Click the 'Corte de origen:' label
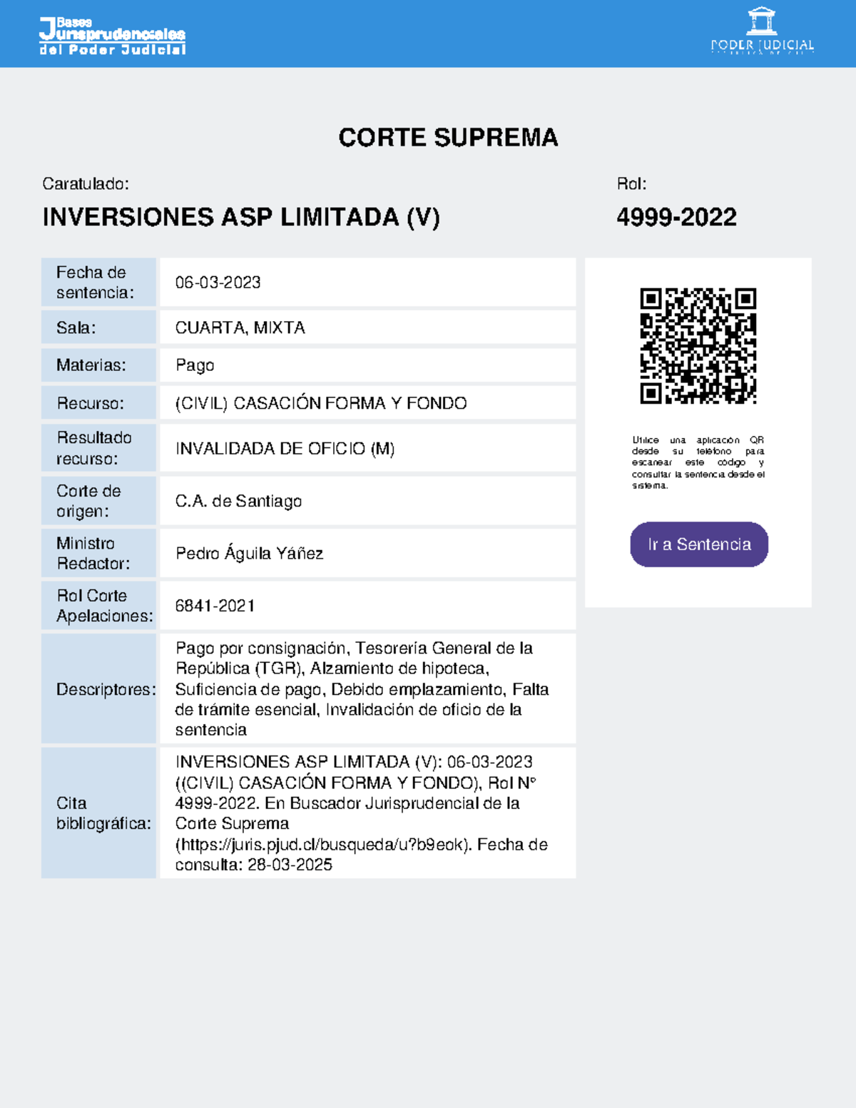Image resolution: width=856 pixels, height=1108 pixels. click(88, 501)
